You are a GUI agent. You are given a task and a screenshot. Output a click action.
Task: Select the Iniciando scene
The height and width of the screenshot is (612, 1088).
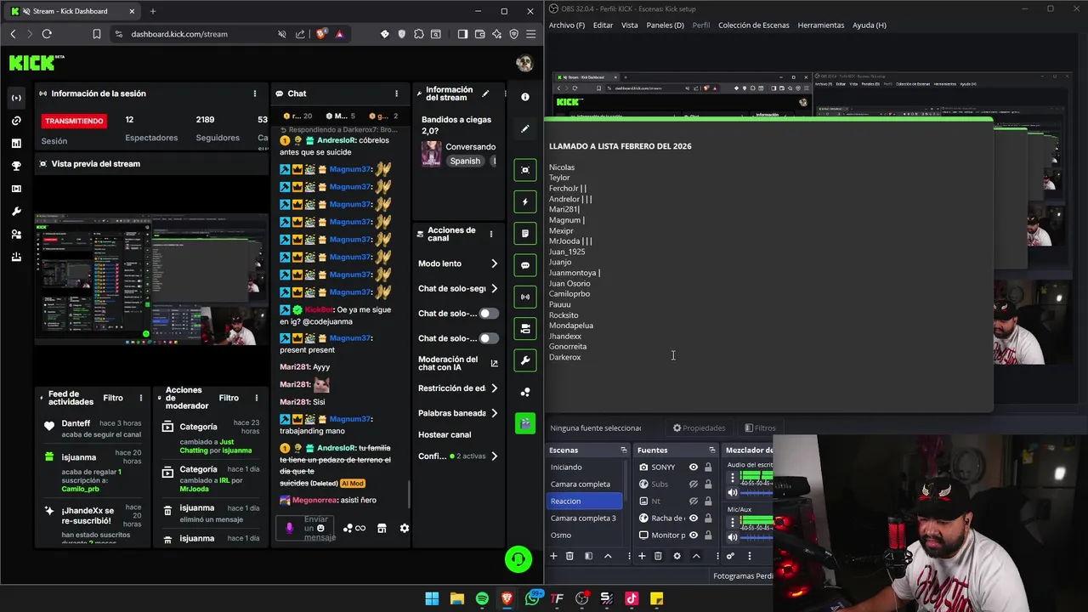[586, 467]
